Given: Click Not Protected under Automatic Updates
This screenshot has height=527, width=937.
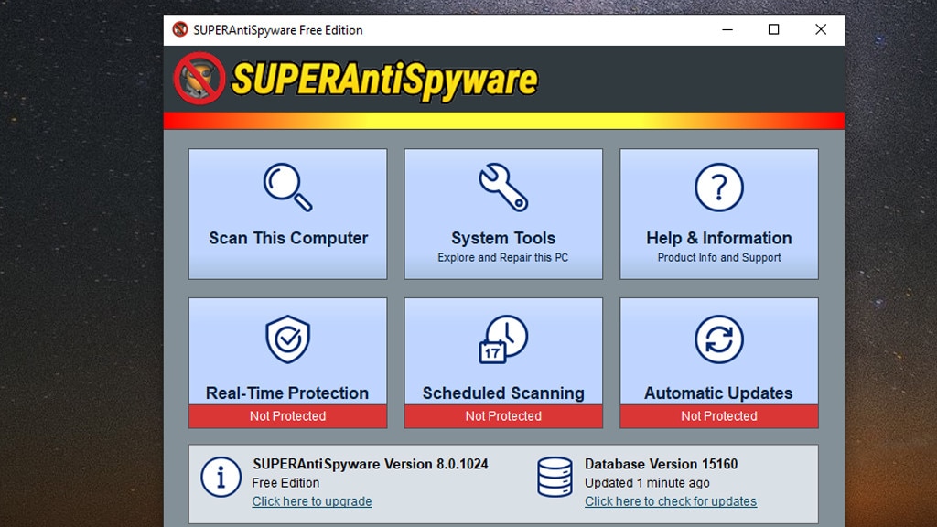Looking at the screenshot, I should tap(719, 416).
